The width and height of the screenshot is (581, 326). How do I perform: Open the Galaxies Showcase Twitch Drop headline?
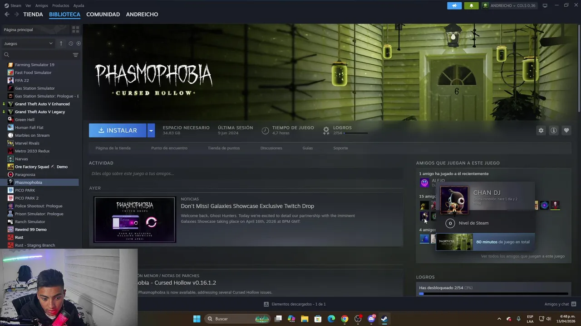click(x=247, y=206)
